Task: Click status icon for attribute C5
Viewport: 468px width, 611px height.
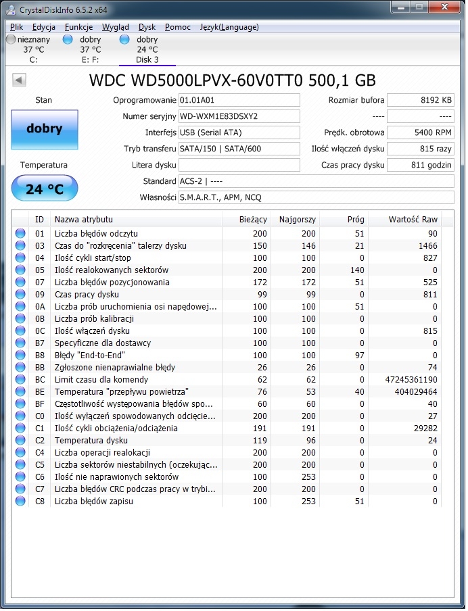Action: point(20,464)
